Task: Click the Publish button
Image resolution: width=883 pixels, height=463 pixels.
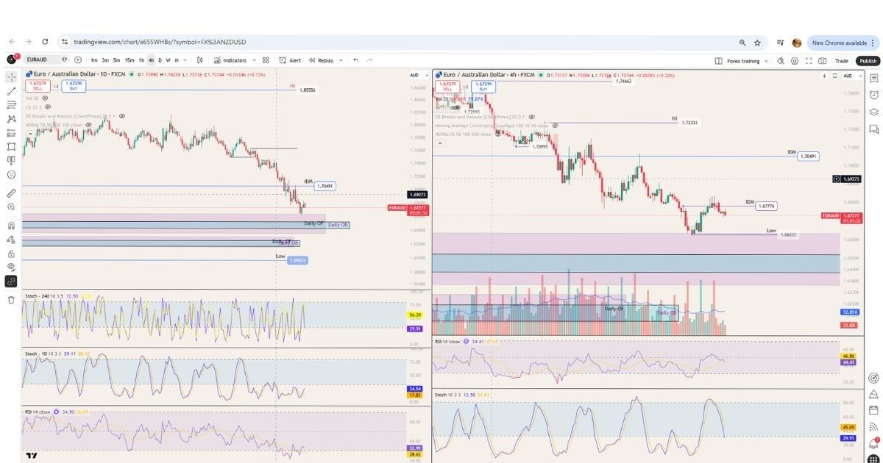Action: click(x=869, y=60)
